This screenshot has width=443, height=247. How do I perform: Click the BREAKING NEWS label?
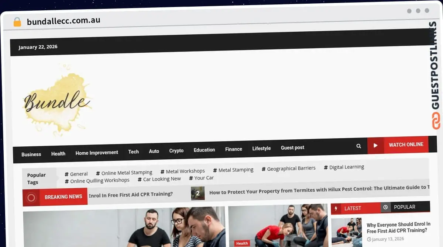tap(63, 197)
